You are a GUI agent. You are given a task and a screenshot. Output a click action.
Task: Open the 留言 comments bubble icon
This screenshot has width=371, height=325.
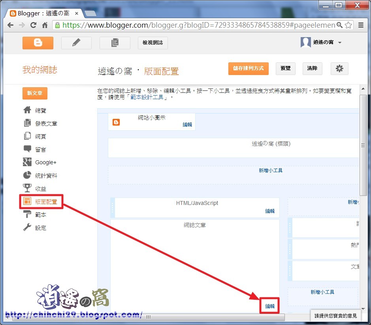tap(26, 149)
